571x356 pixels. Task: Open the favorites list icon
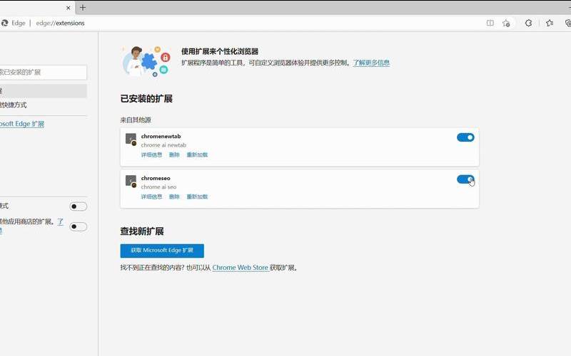tap(550, 23)
